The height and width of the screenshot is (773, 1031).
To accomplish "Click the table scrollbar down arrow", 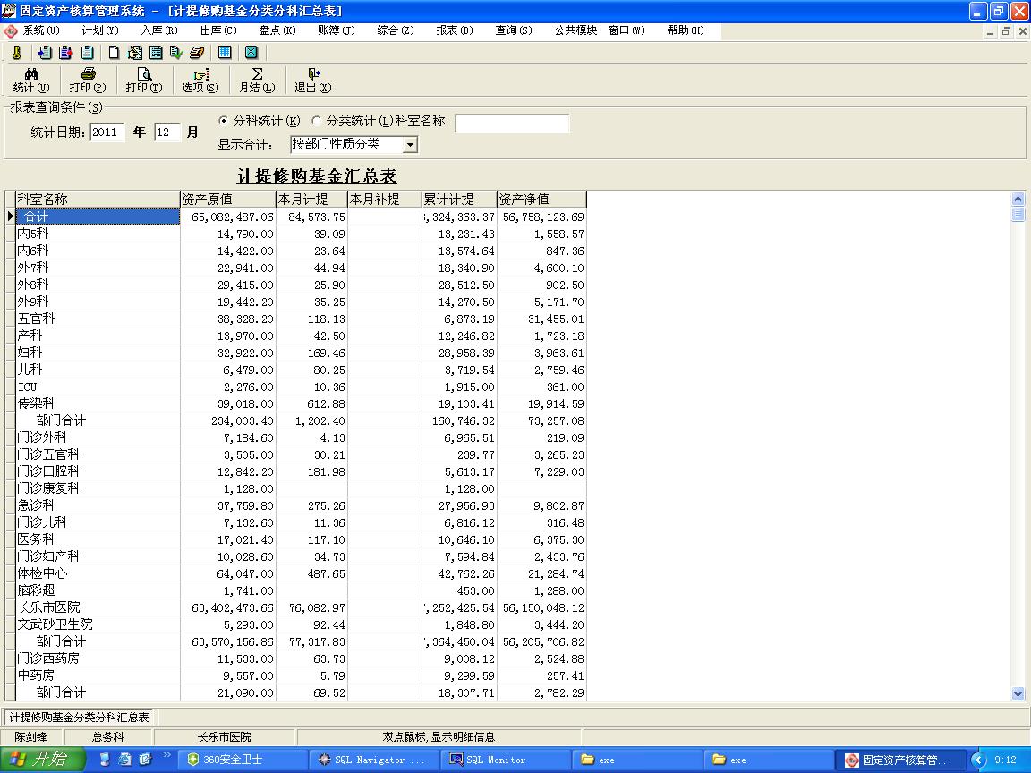I will (x=1018, y=693).
